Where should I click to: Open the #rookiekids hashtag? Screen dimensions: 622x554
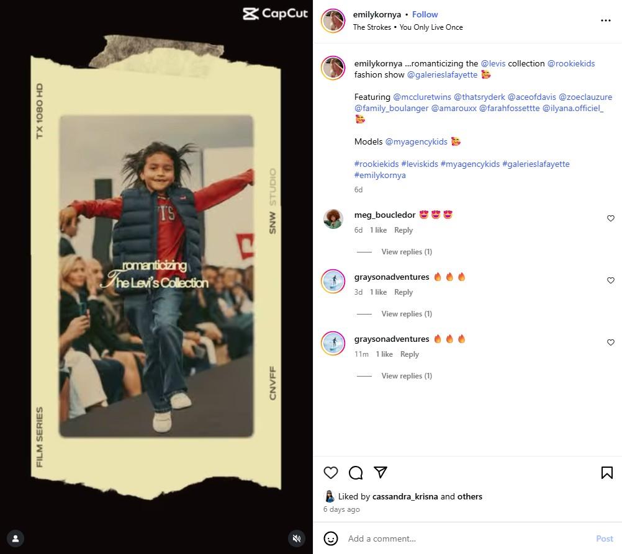coord(376,164)
